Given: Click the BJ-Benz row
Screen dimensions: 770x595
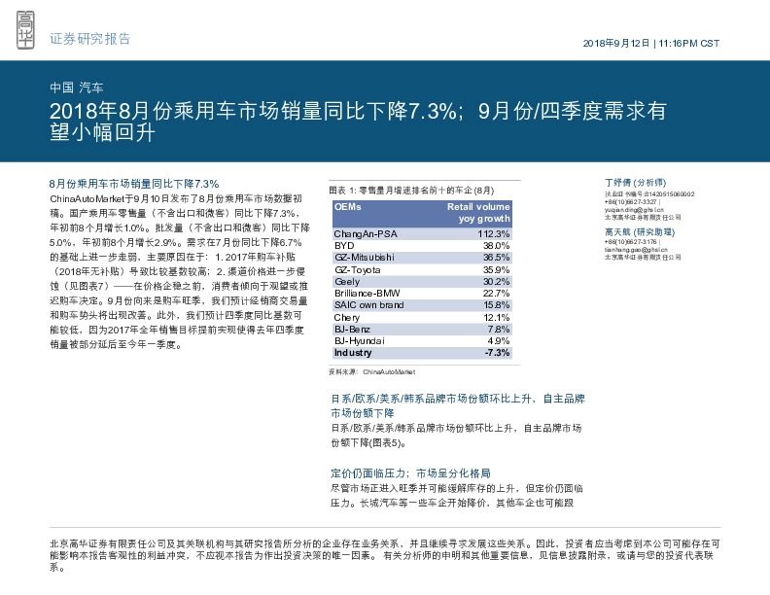Looking at the screenshot, I should 422,329.
